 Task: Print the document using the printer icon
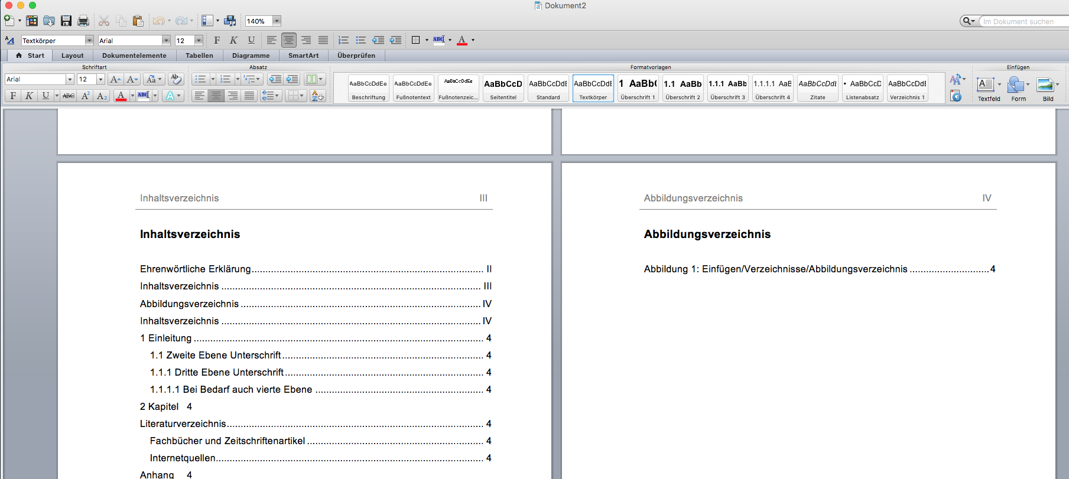coord(83,21)
